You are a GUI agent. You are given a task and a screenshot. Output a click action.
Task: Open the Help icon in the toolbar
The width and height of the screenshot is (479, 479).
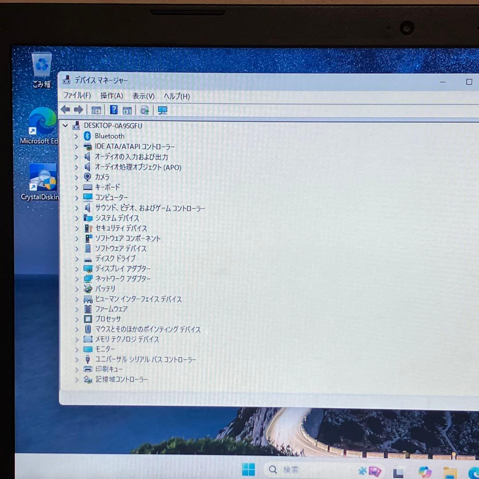114,110
